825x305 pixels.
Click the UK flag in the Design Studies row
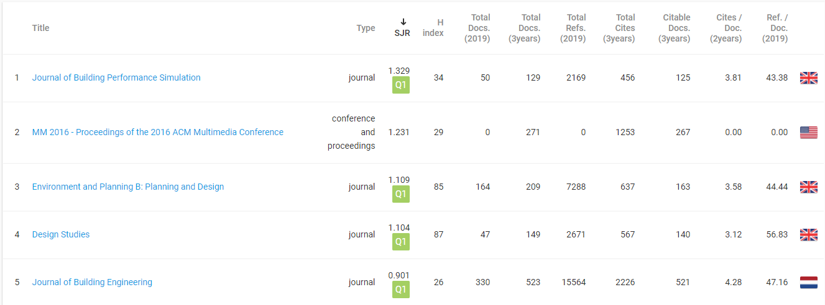(x=808, y=235)
